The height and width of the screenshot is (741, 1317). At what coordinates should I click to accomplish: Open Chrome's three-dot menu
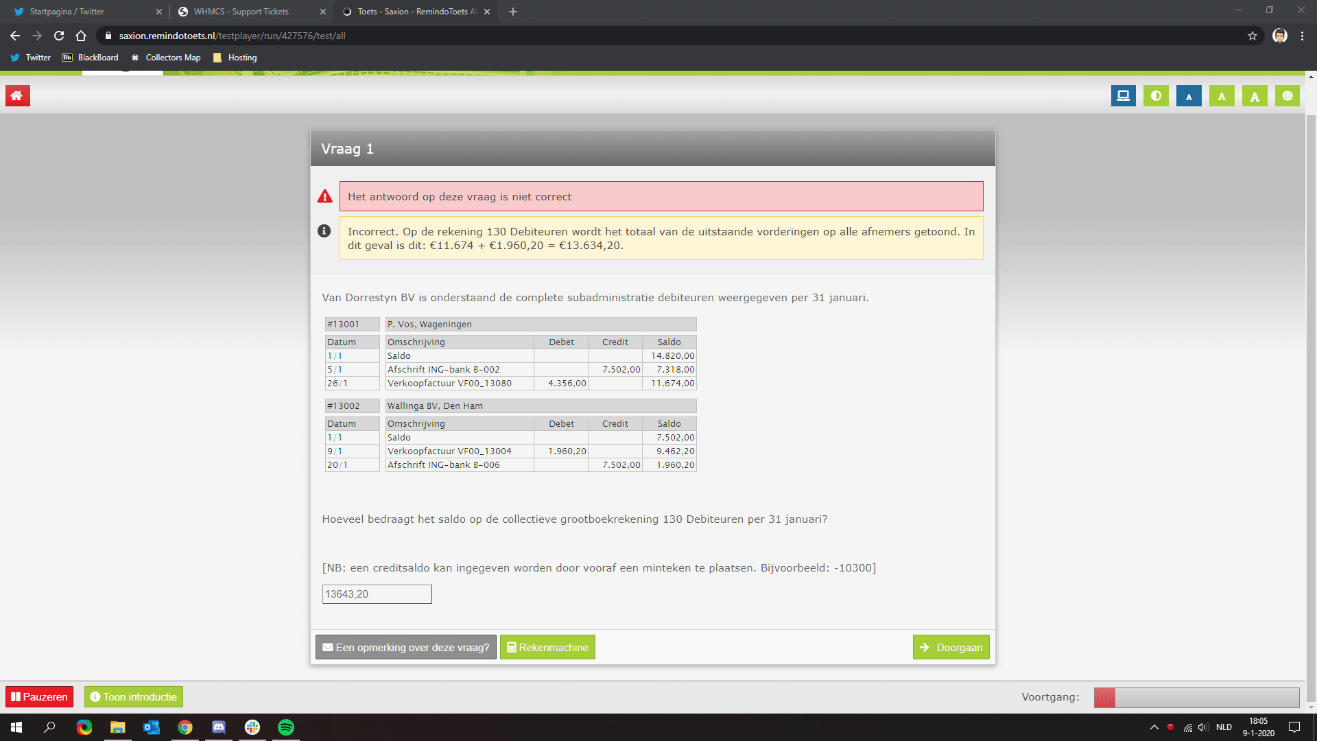coord(1302,36)
